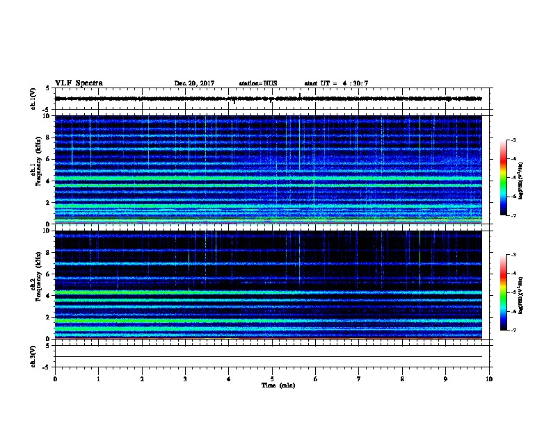Select the 'start UT = 4:30:7' text
The width and height of the screenshot is (551, 425).
336,83
